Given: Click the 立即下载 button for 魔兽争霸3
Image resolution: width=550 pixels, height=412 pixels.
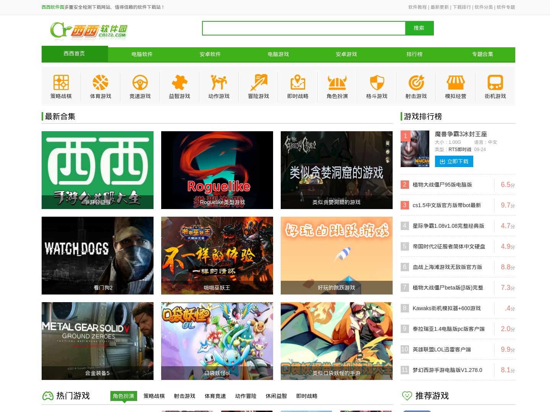Looking at the screenshot, I should click(x=454, y=161).
